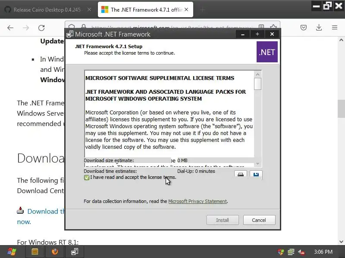This screenshot has width=345, height=258.
Task: Open the browser Downloads panel
Action: tap(319, 28)
